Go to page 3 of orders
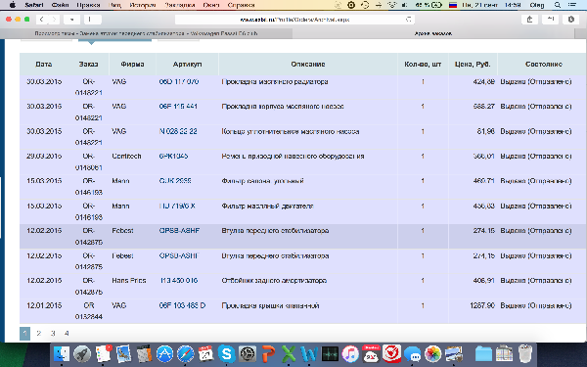587x367 pixels. [x=53, y=334]
